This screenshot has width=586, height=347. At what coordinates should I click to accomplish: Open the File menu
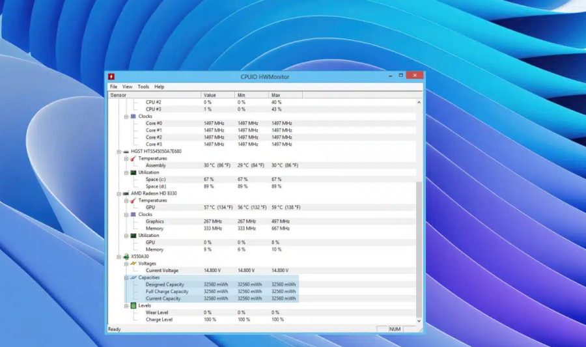point(113,87)
